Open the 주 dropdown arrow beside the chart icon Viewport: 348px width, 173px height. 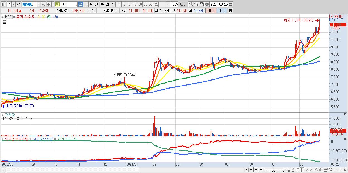coord(13,4)
